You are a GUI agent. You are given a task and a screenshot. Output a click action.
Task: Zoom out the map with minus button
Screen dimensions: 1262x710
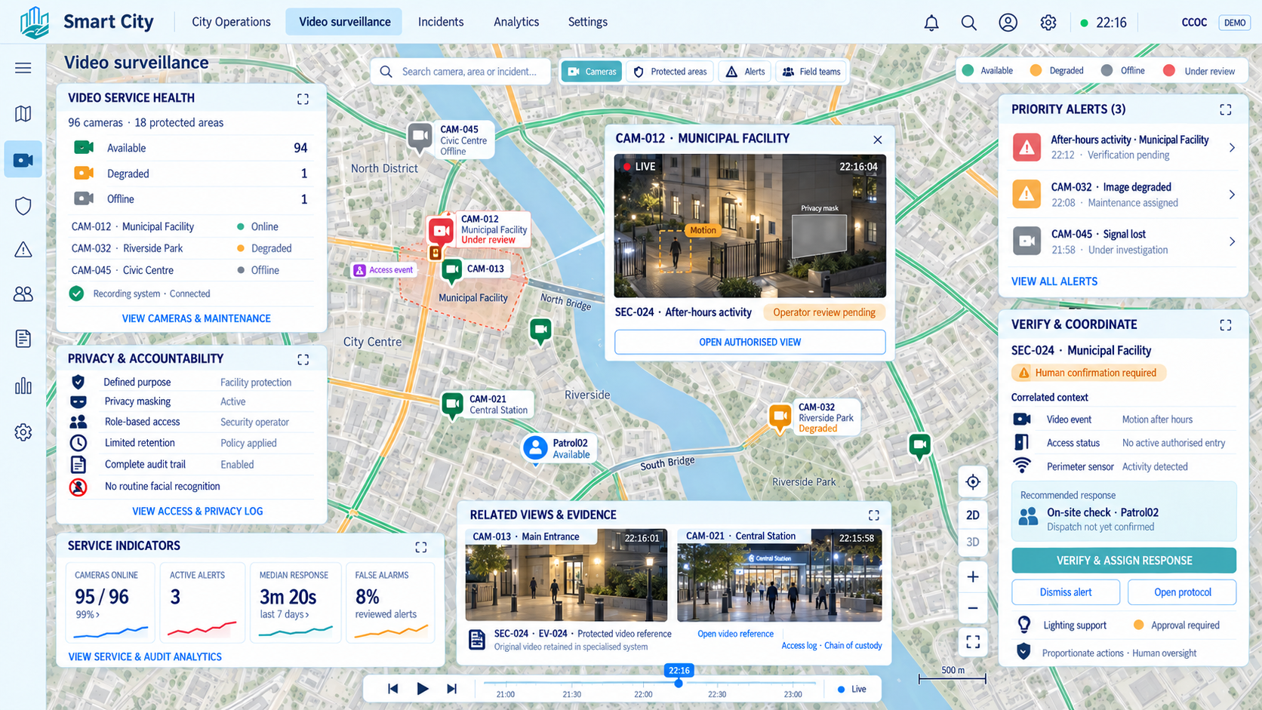click(x=973, y=608)
